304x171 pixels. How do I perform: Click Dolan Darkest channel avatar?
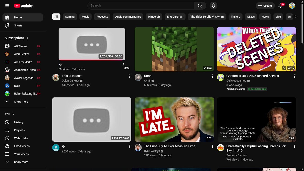(x=56, y=77)
